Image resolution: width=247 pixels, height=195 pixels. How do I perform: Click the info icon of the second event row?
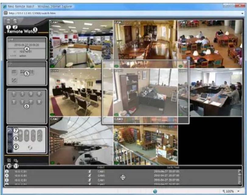[7, 175]
